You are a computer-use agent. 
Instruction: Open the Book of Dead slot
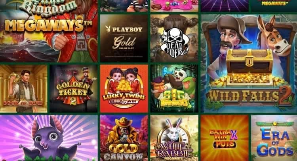click(x=23, y=89)
